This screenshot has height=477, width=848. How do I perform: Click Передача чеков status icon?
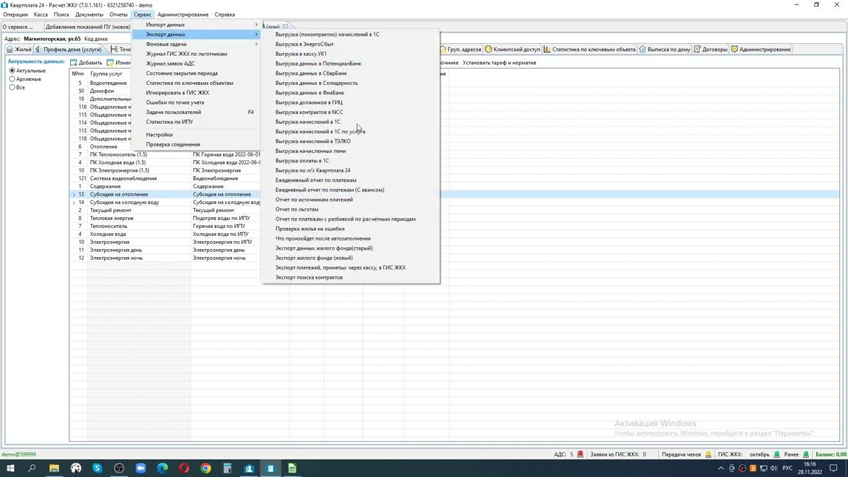click(708, 454)
